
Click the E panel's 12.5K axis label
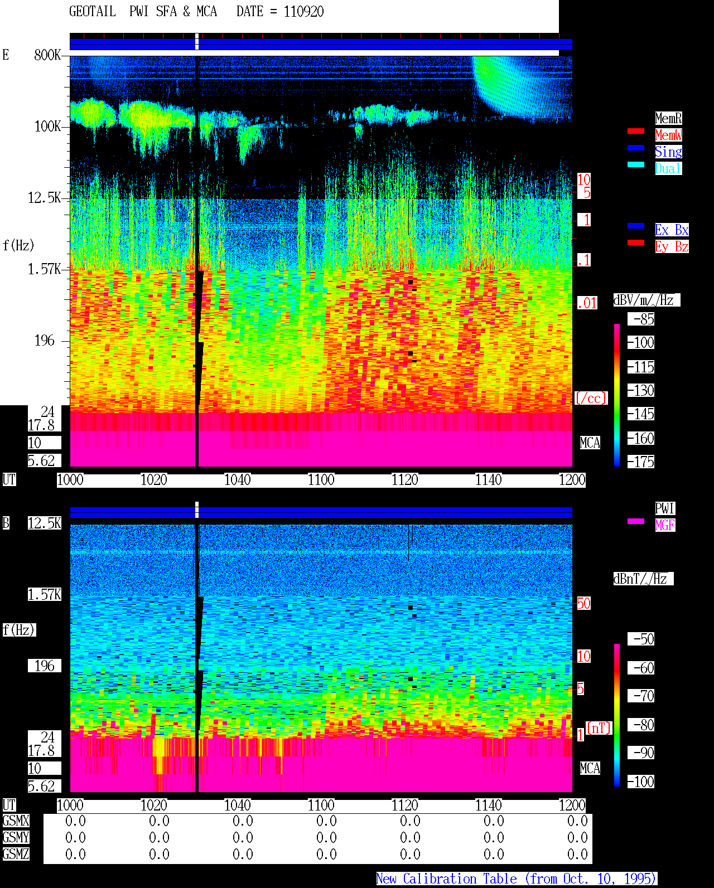(45, 198)
